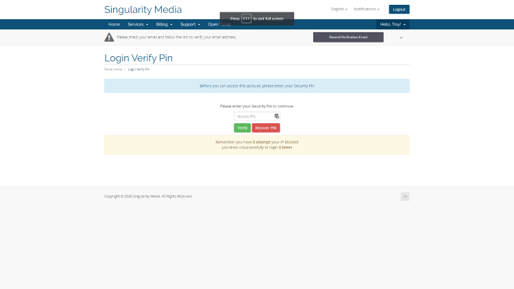
Task: Click the password manager icon in Pin field
Action: [277, 116]
